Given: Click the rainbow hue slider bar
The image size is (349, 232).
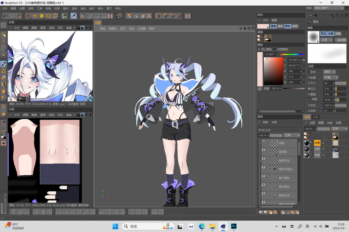Looking at the screenshot, I should click(x=292, y=54).
